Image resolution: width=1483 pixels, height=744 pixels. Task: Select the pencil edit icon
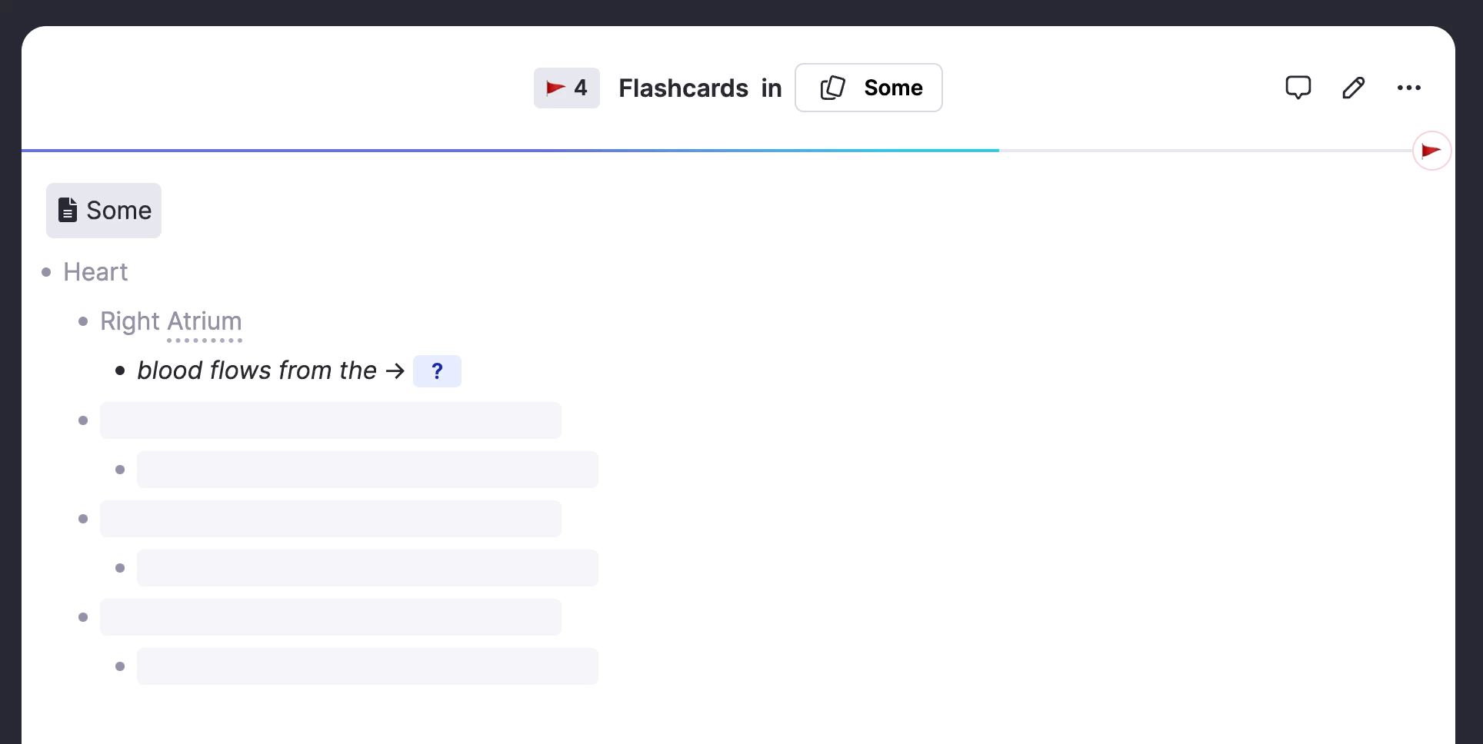point(1353,88)
